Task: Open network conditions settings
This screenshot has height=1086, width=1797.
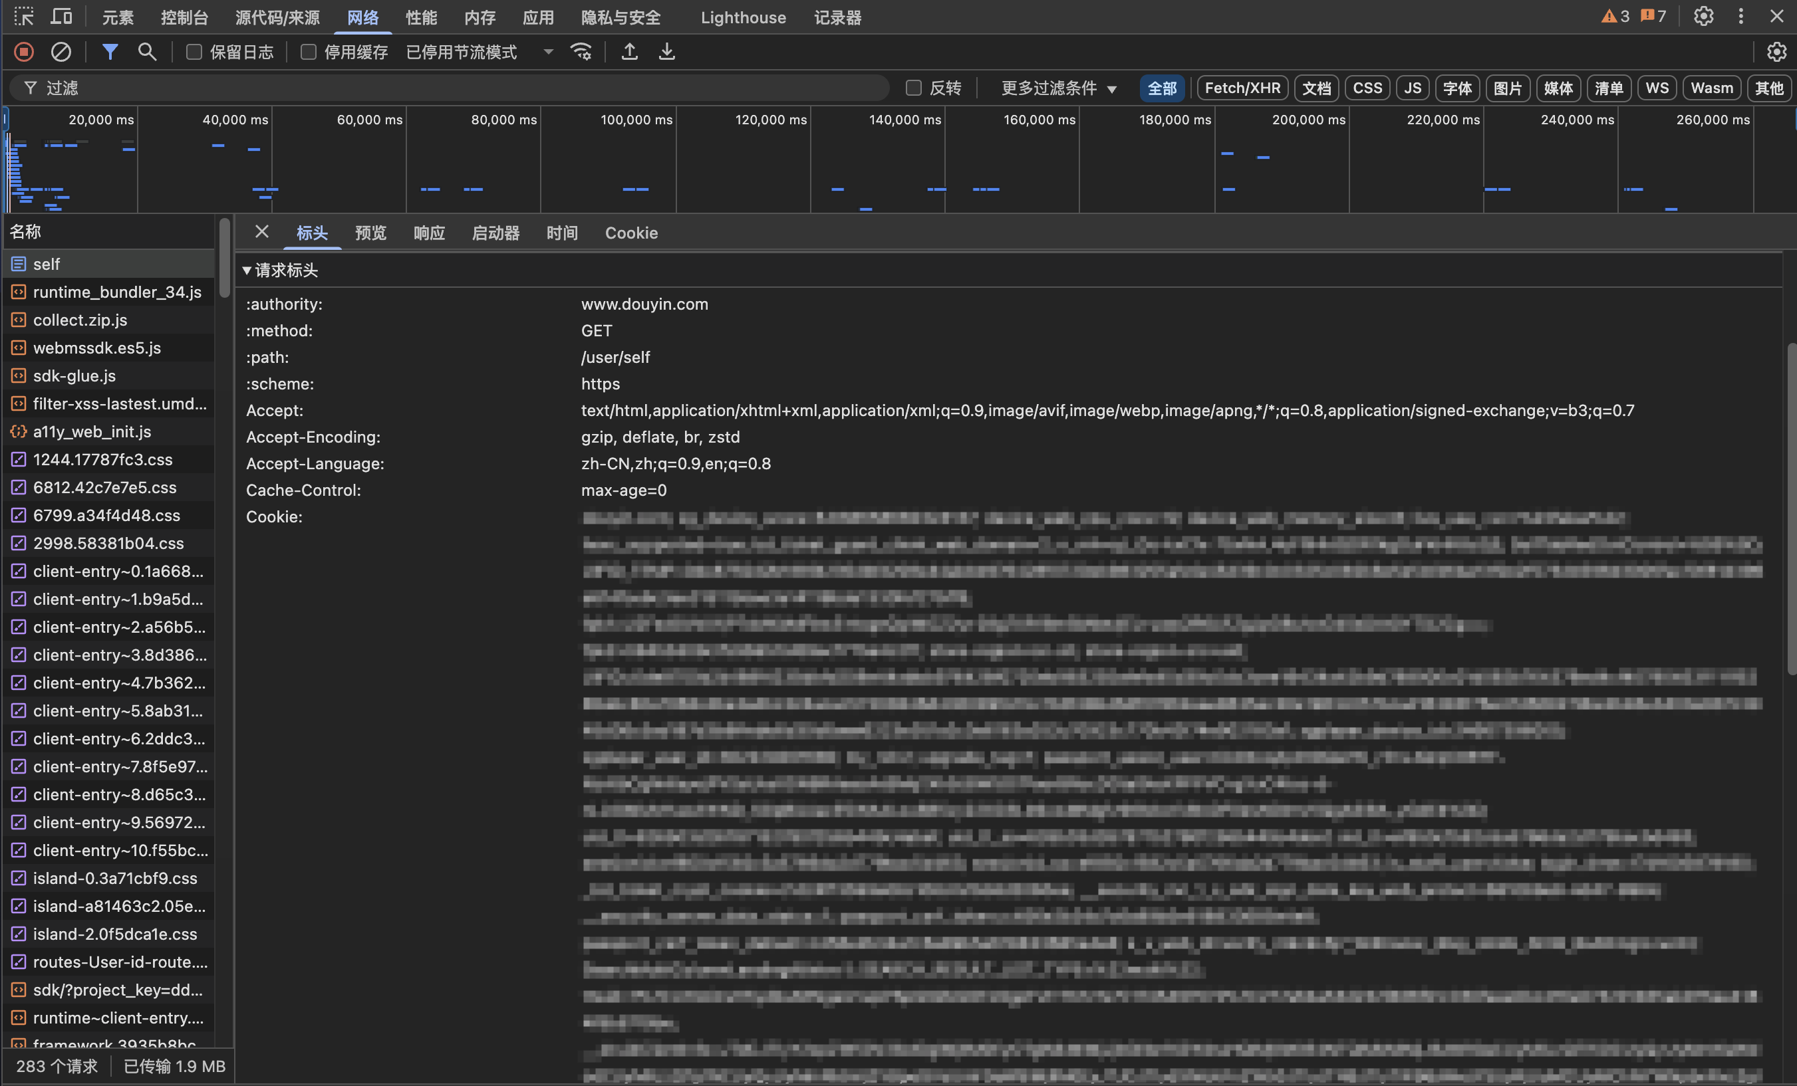Action: click(x=581, y=52)
